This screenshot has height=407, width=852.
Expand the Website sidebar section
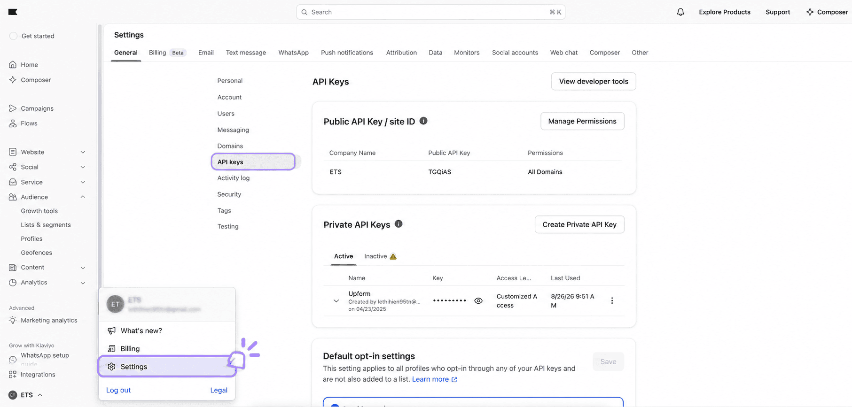(x=83, y=152)
